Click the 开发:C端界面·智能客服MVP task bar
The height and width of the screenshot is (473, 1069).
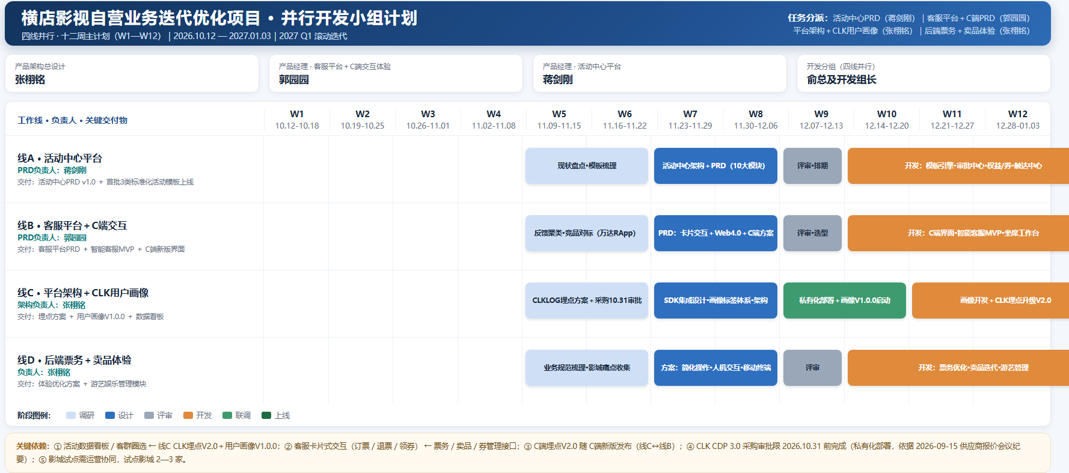coord(958,233)
